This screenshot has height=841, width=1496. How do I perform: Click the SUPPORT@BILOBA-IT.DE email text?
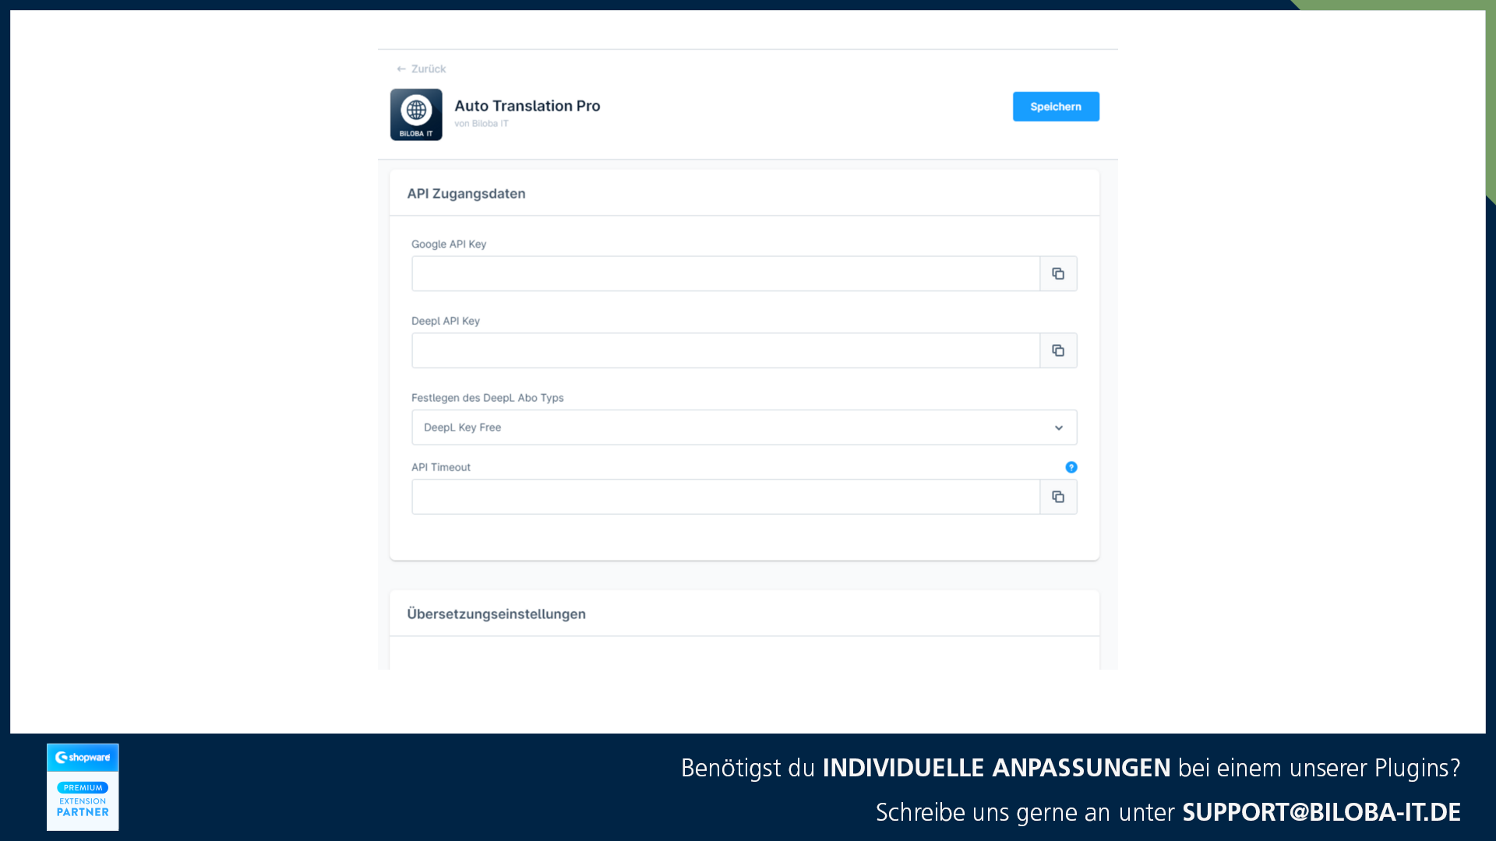[1321, 812]
